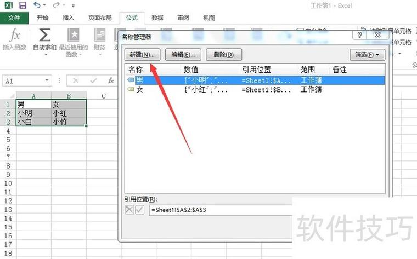The height and width of the screenshot is (259, 417).
Task: Select row 1 header
Action: click(x=8, y=105)
